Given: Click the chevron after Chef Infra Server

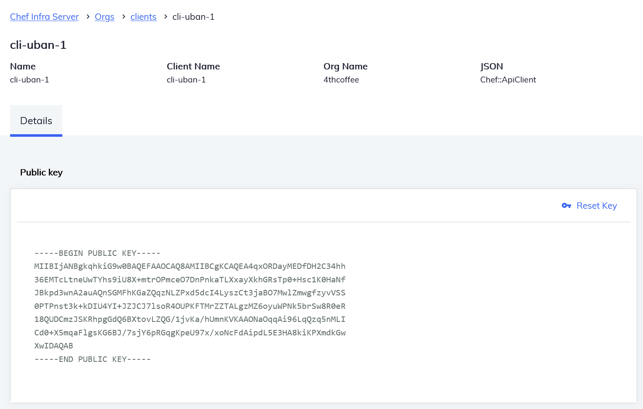Looking at the screenshot, I should pyautogui.click(x=88, y=17).
